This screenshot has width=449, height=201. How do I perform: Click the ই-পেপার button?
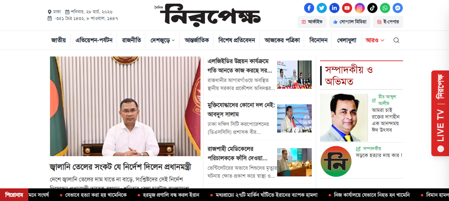[388, 22]
